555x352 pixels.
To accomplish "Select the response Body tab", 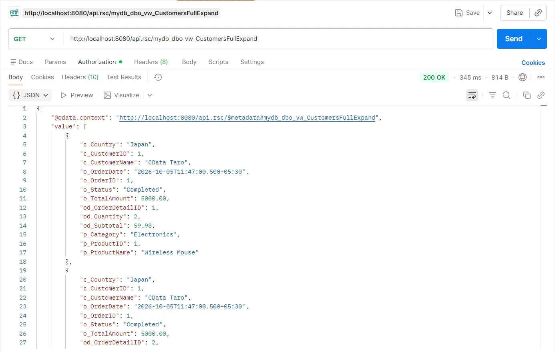I will click(16, 77).
